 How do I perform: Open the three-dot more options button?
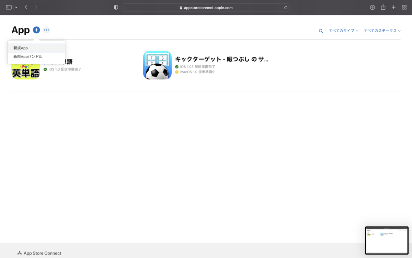(x=46, y=30)
